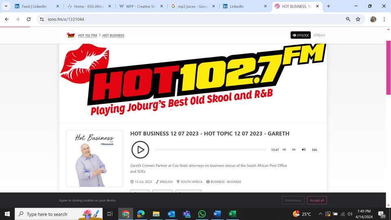Image resolution: width=391 pixels, height=220 pixels.
Task: Go back to previous page
Action: 7,19
